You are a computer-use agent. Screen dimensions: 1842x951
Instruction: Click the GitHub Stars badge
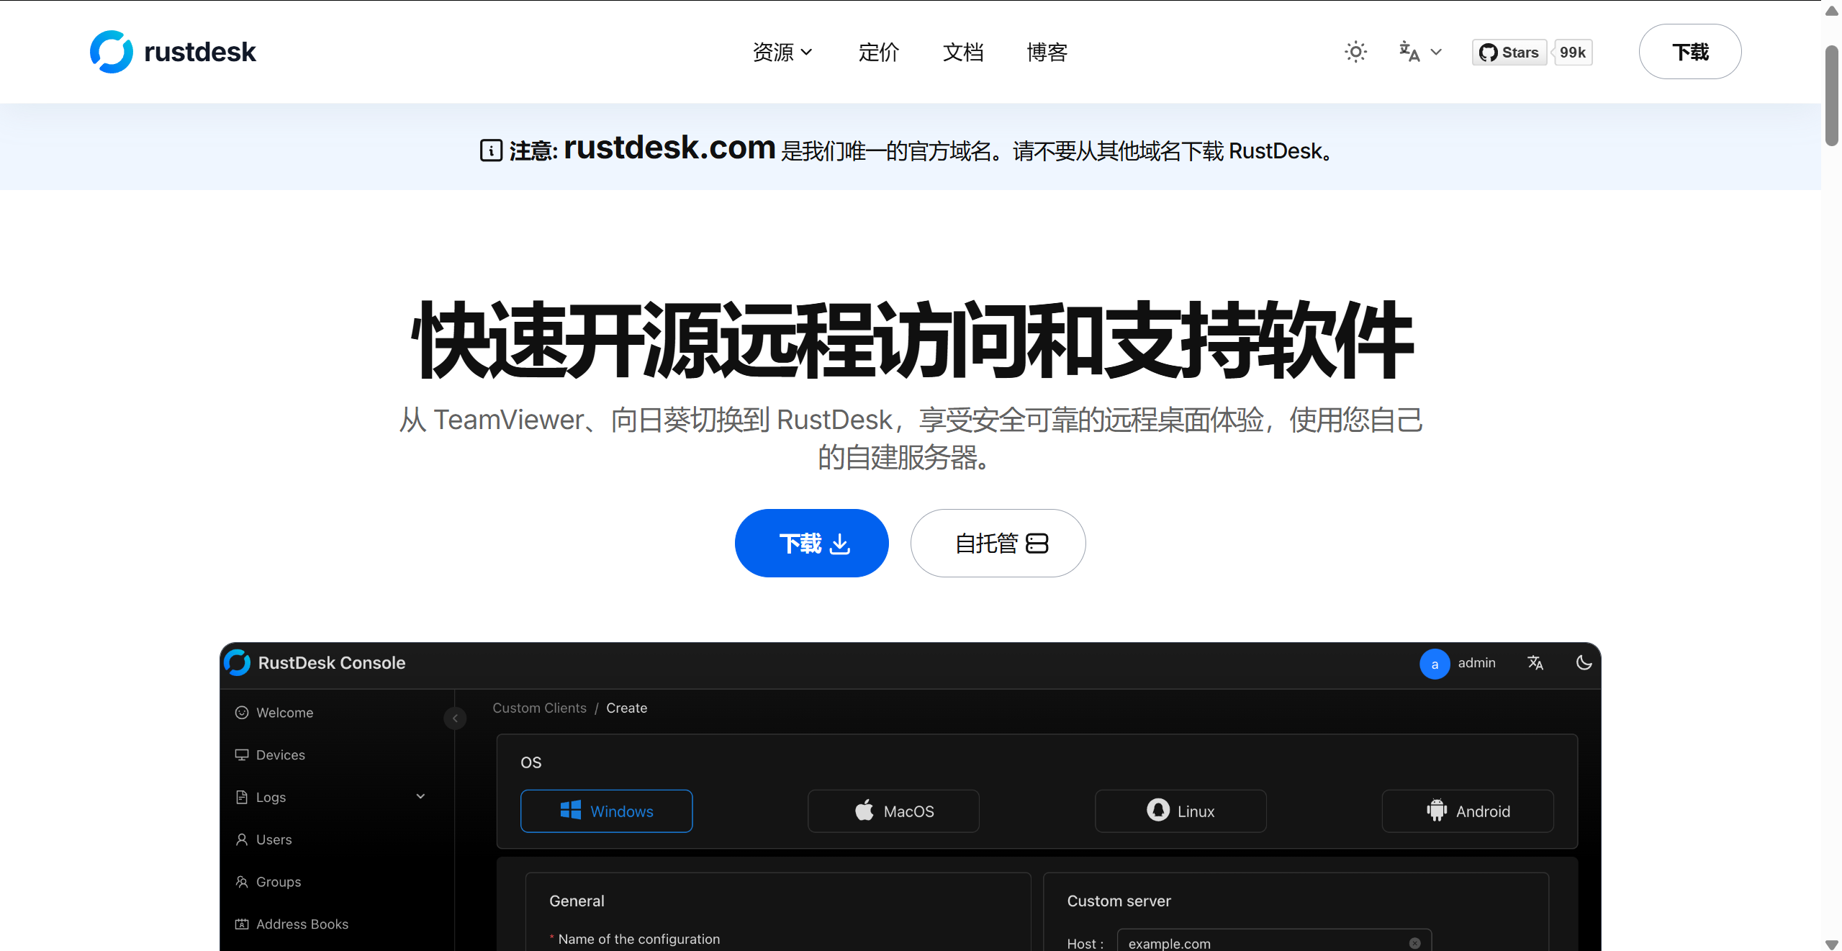coord(1509,53)
